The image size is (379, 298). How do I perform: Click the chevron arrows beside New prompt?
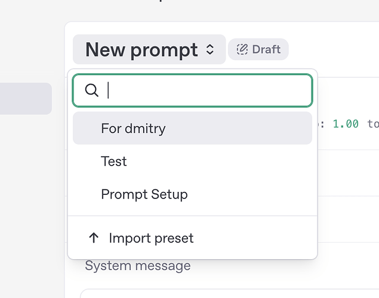click(x=209, y=50)
